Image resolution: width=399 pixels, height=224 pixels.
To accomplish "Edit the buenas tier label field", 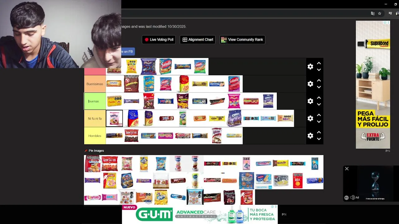I will click(x=95, y=101).
